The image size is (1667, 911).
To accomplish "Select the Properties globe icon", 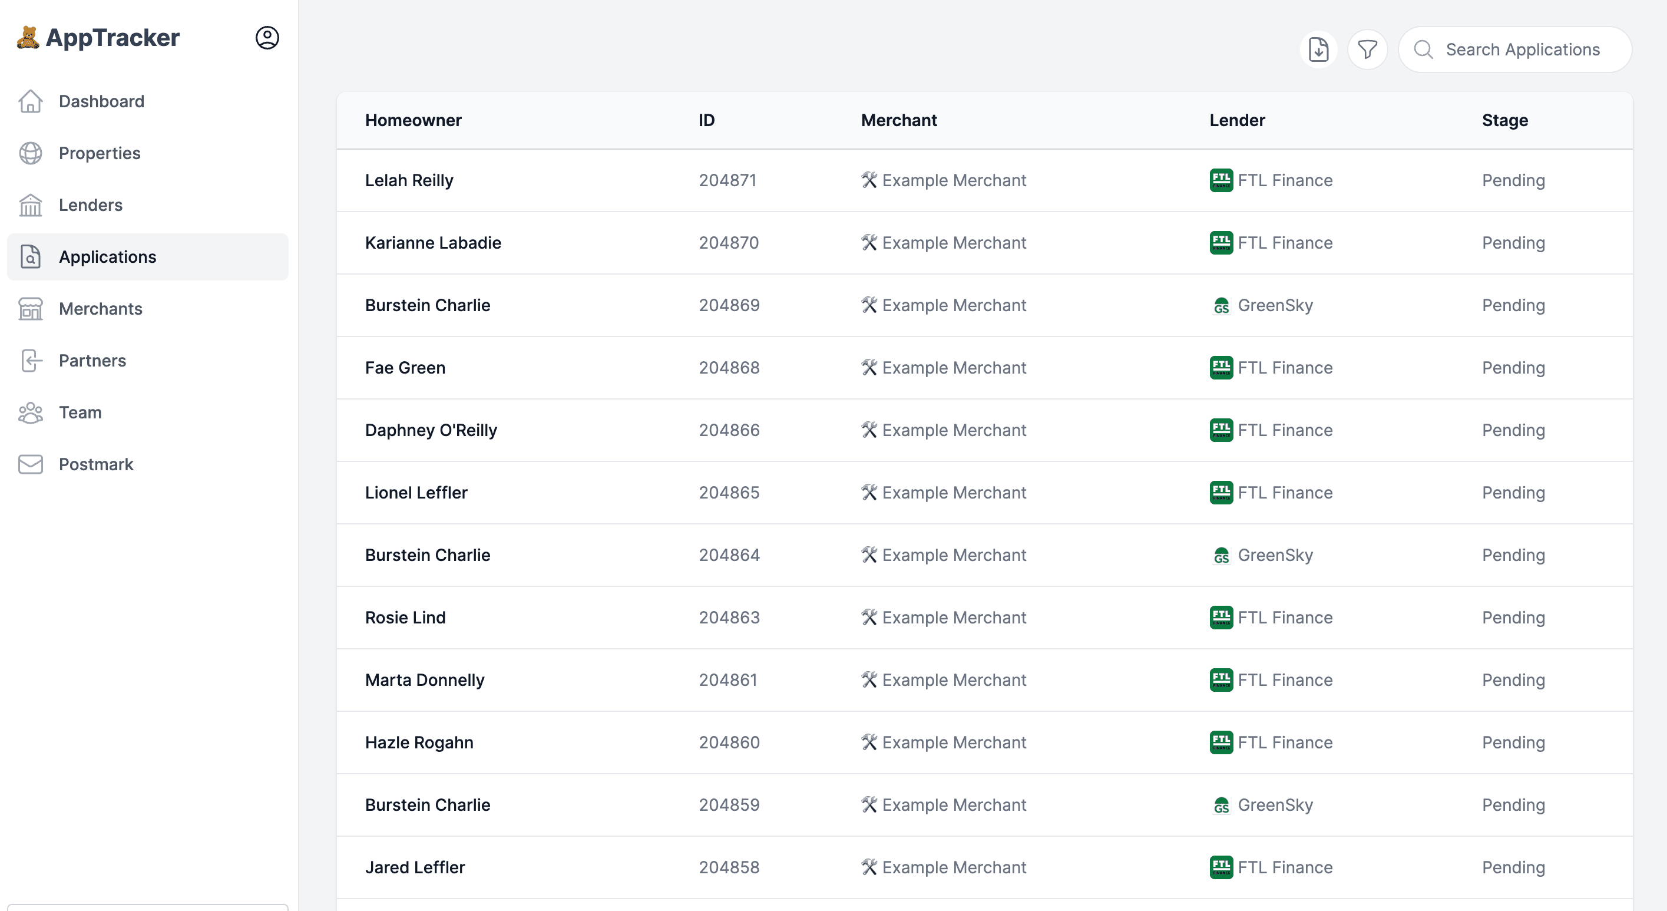I will (31, 153).
